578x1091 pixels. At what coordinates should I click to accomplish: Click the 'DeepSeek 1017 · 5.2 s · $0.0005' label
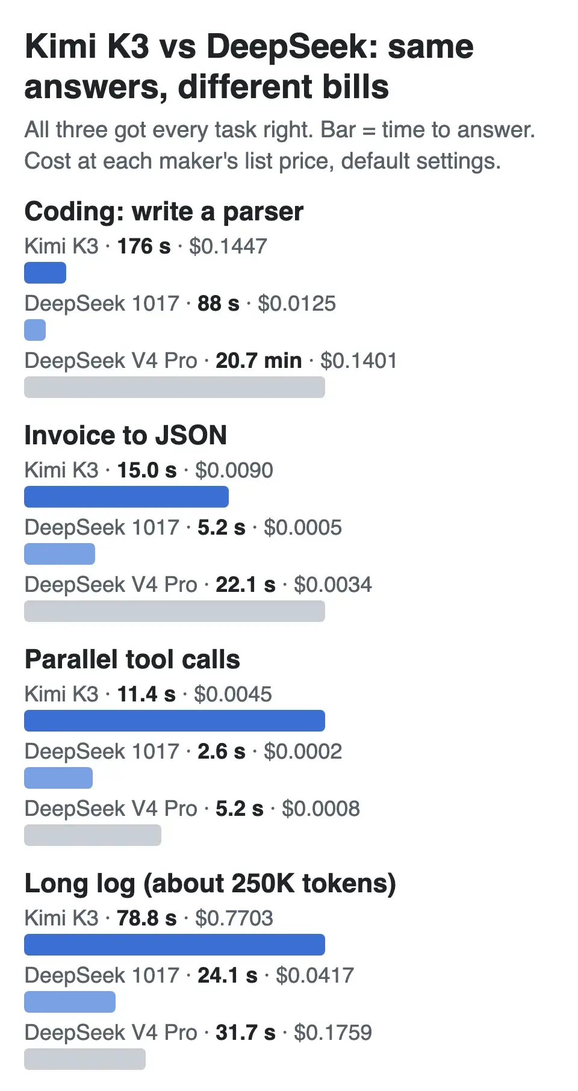[183, 527]
